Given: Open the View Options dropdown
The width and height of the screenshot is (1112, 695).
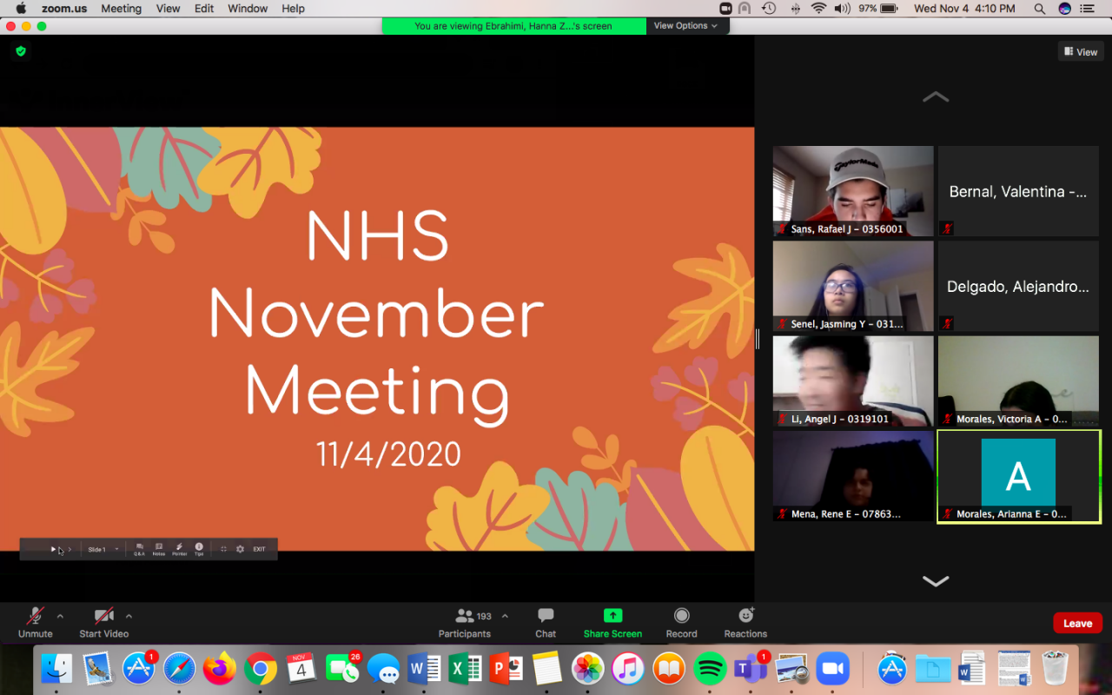Looking at the screenshot, I should (x=685, y=26).
